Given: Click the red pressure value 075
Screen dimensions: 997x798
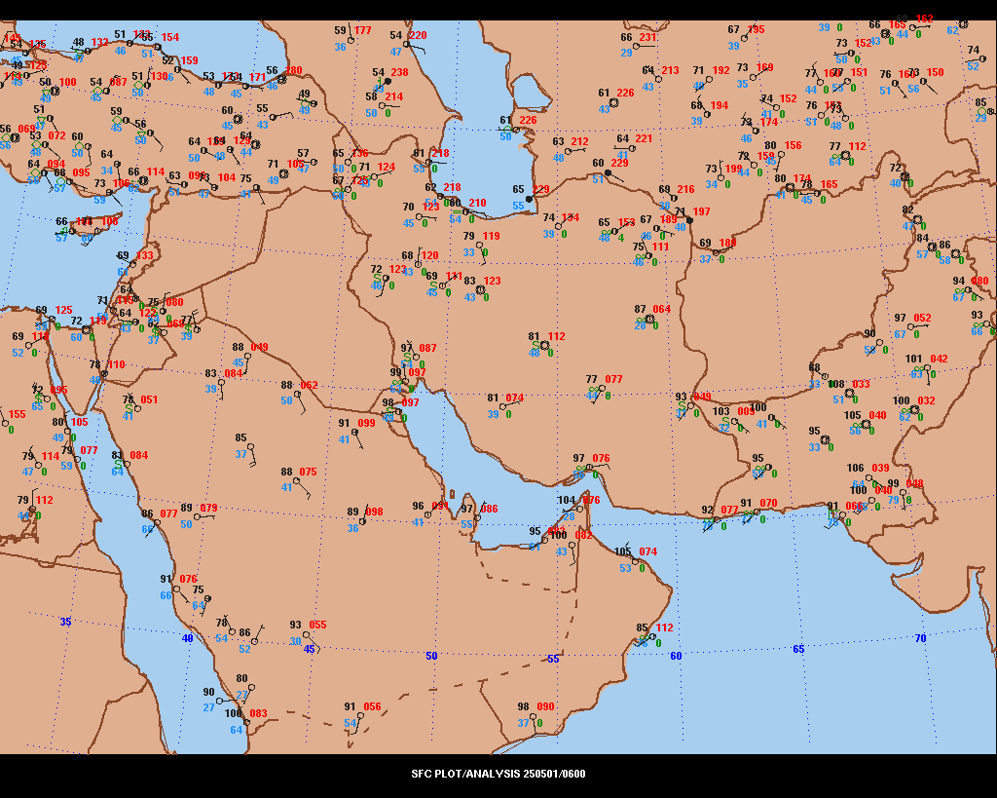Looking at the screenshot, I should click(x=308, y=473).
